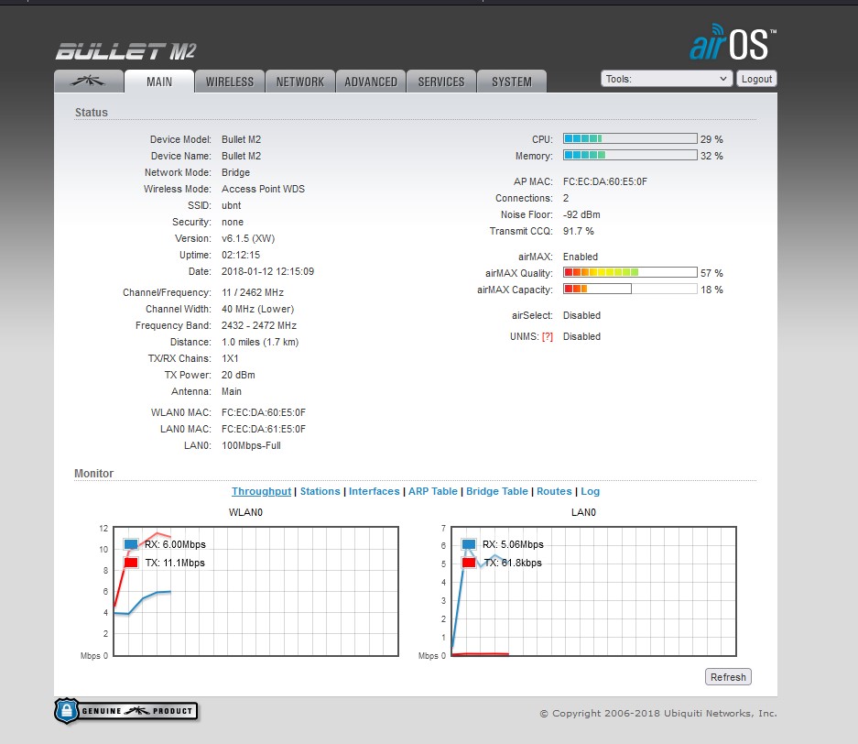Click the WLAN0 blue RX legend swatch
858x744 pixels.
tap(131, 544)
